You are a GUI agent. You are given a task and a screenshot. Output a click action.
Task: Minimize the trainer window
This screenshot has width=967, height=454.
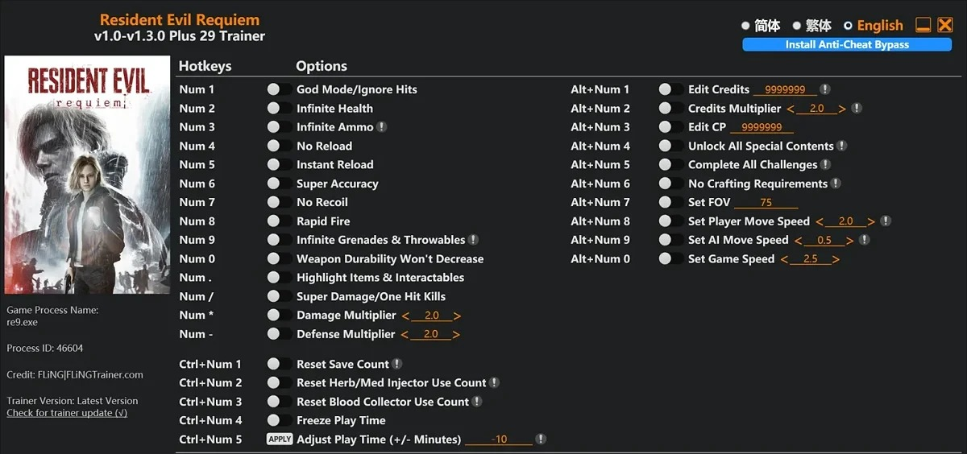tap(923, 26)
